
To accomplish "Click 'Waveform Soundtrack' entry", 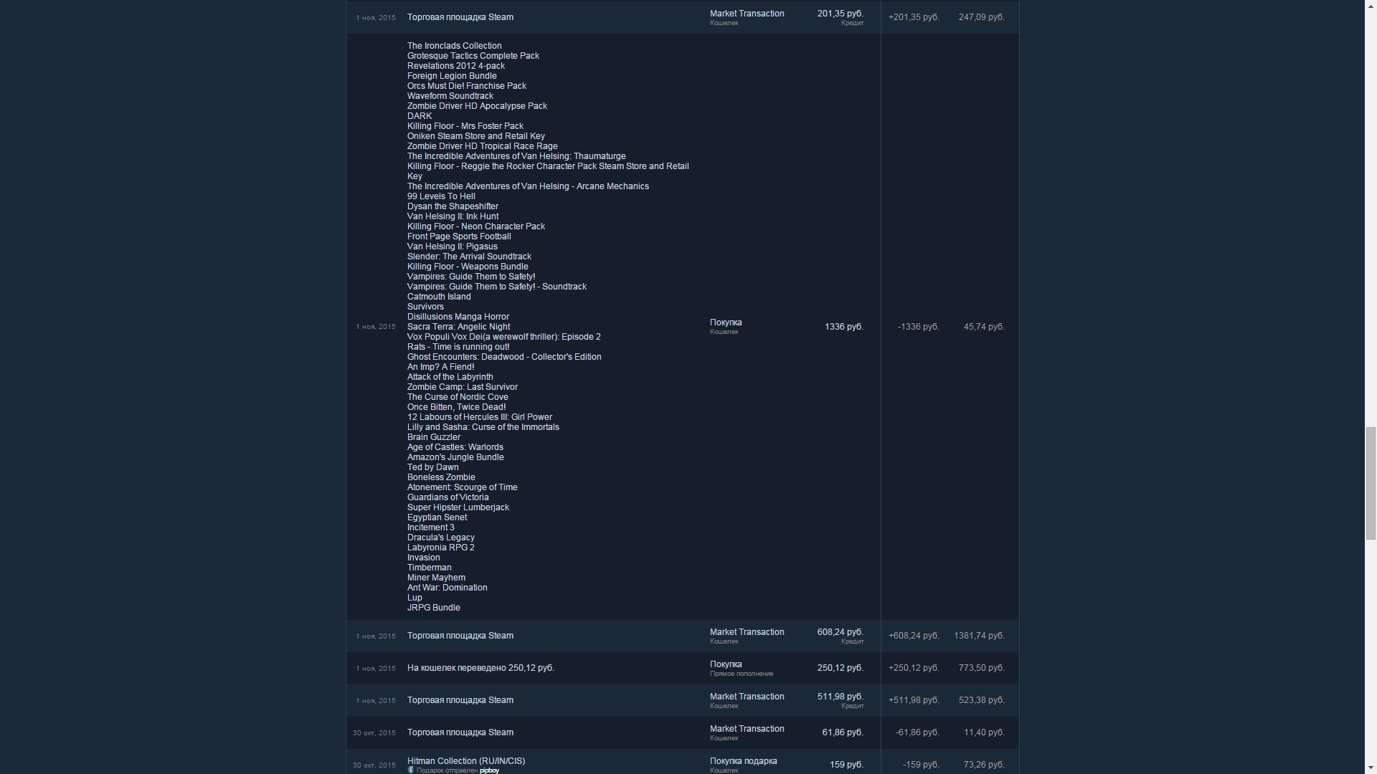I will [x=450, y=96].
